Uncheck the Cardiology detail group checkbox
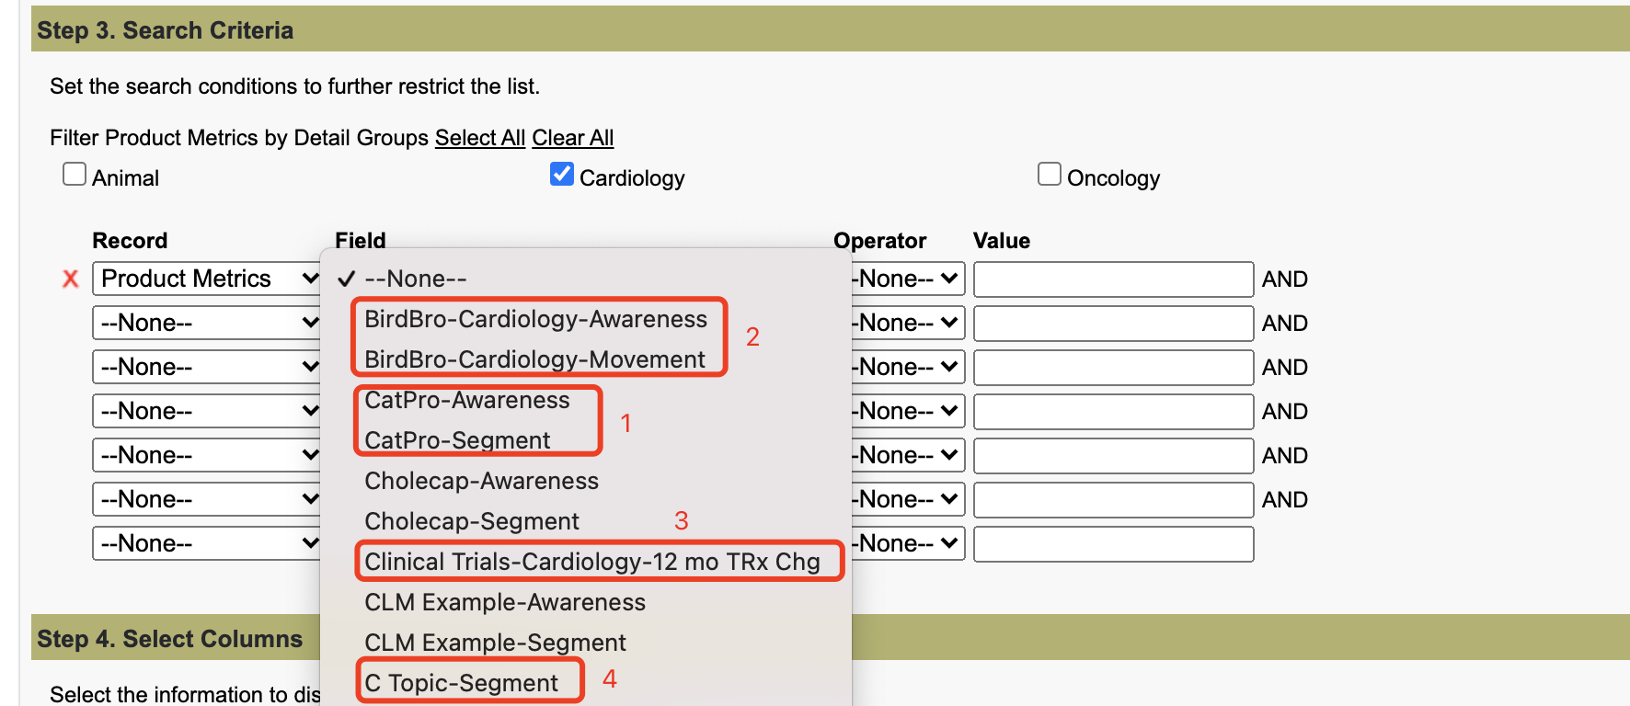 [562, 175]
